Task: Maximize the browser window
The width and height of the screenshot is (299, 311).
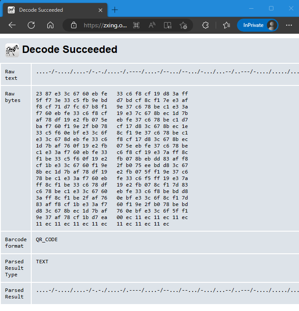Action: 271,8
